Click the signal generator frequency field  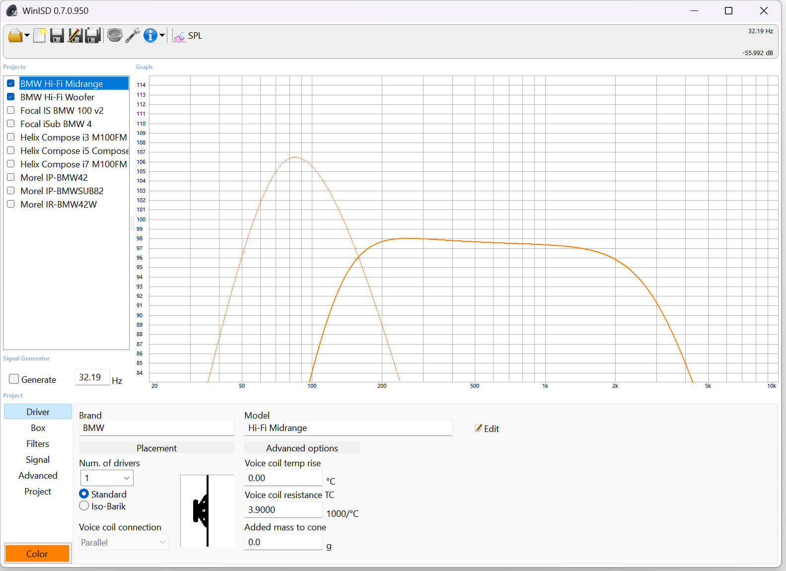click(x=92, y=377)
